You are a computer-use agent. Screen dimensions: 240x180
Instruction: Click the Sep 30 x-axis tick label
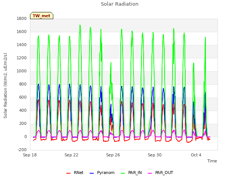[154, 155]
